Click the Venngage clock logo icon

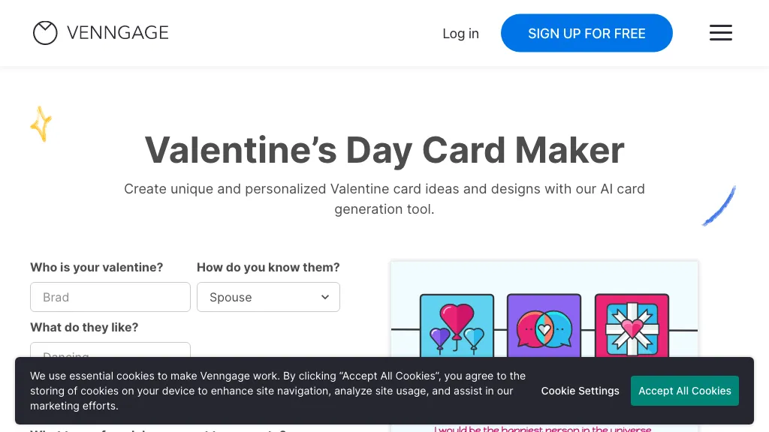[x=45, y=33]
